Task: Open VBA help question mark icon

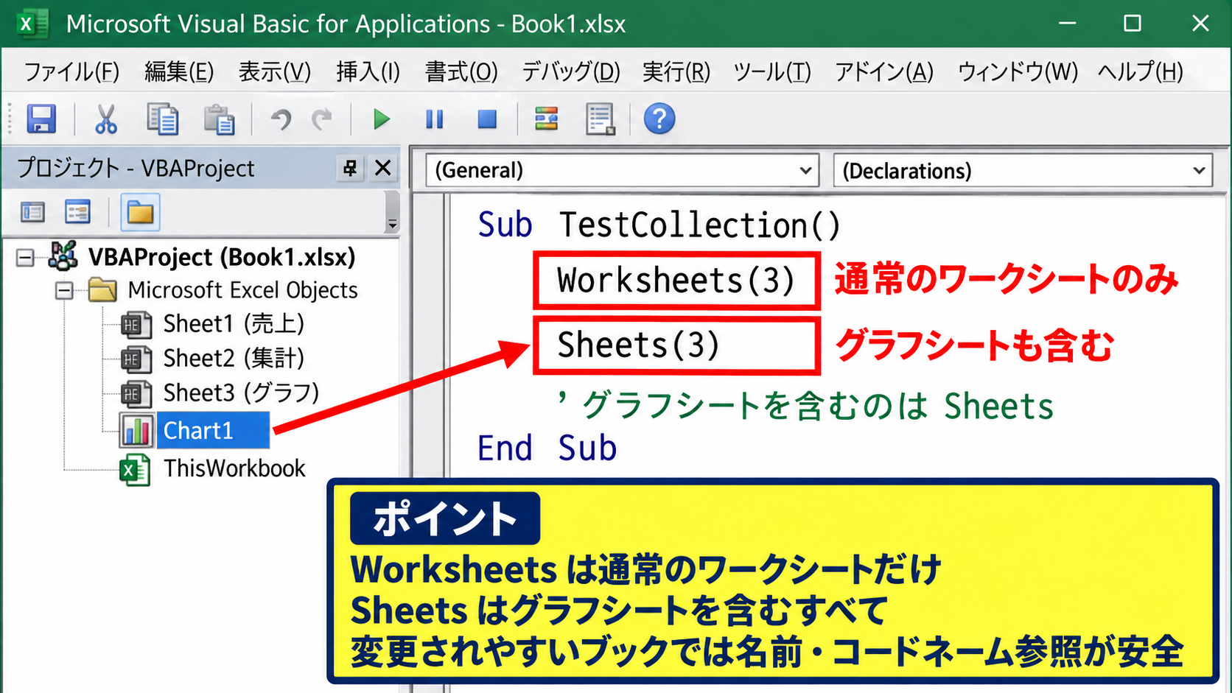Action: coord(659,119)
